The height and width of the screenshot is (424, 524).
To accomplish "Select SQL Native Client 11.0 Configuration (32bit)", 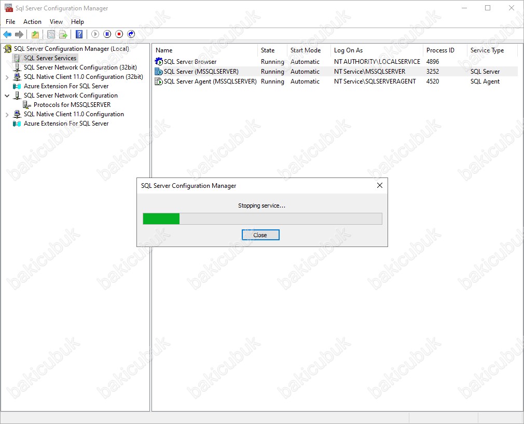I will [83, 77].
